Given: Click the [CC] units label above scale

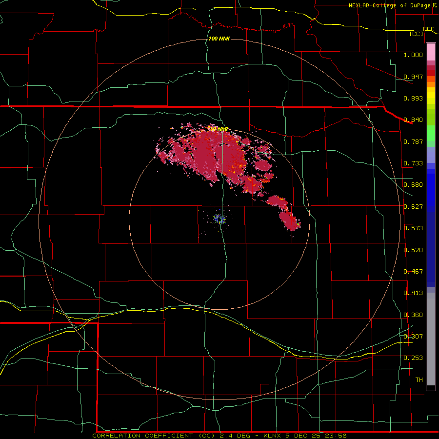Looking at the screenshot, I should click(x=417, y=34).
